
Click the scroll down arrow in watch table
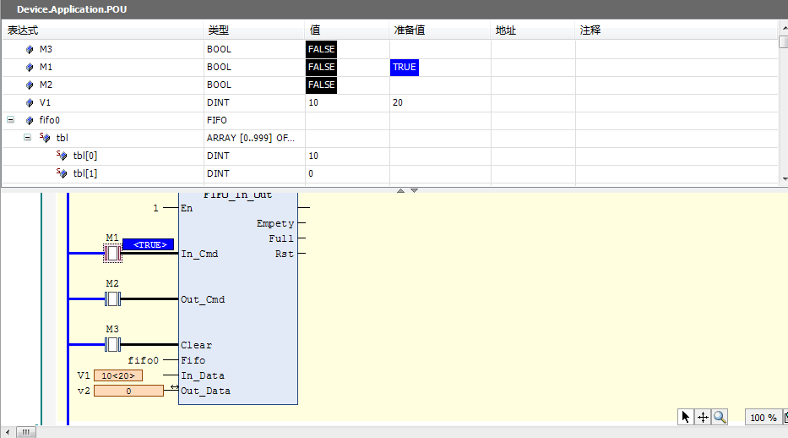coord(784,179)
